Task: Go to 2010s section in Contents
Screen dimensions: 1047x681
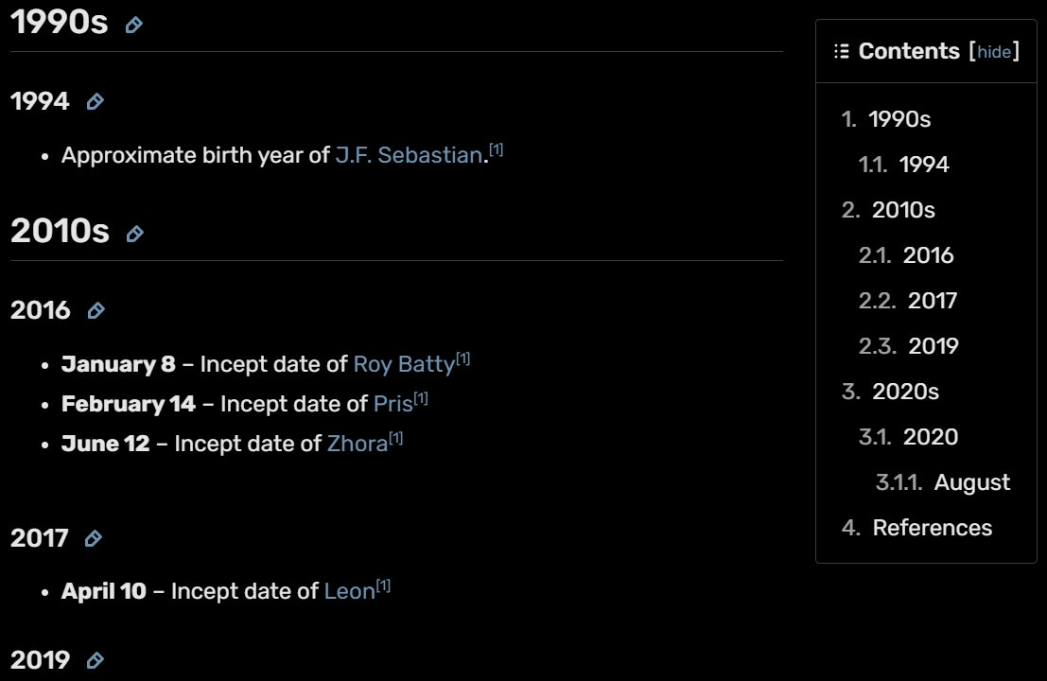Action: tap(902, 210)
